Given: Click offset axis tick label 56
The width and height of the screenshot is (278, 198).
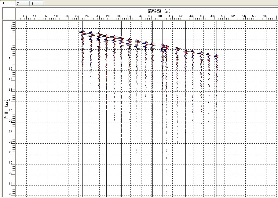Looking at the screenshot, I should click(x=254, y=16).
